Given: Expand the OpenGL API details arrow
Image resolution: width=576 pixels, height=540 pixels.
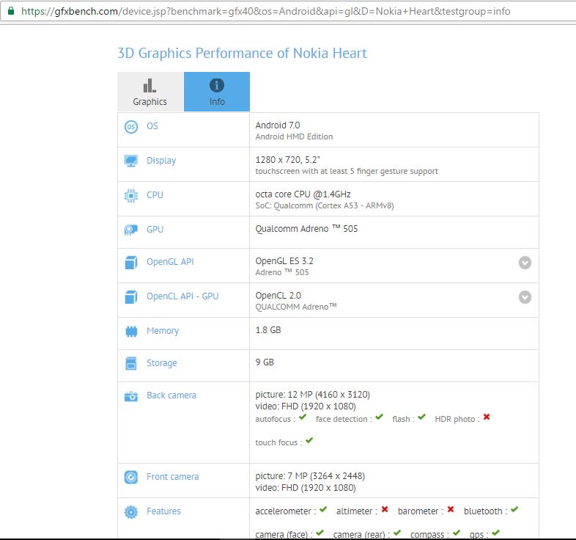Looking at the screenshot, I should pos(525,263).
